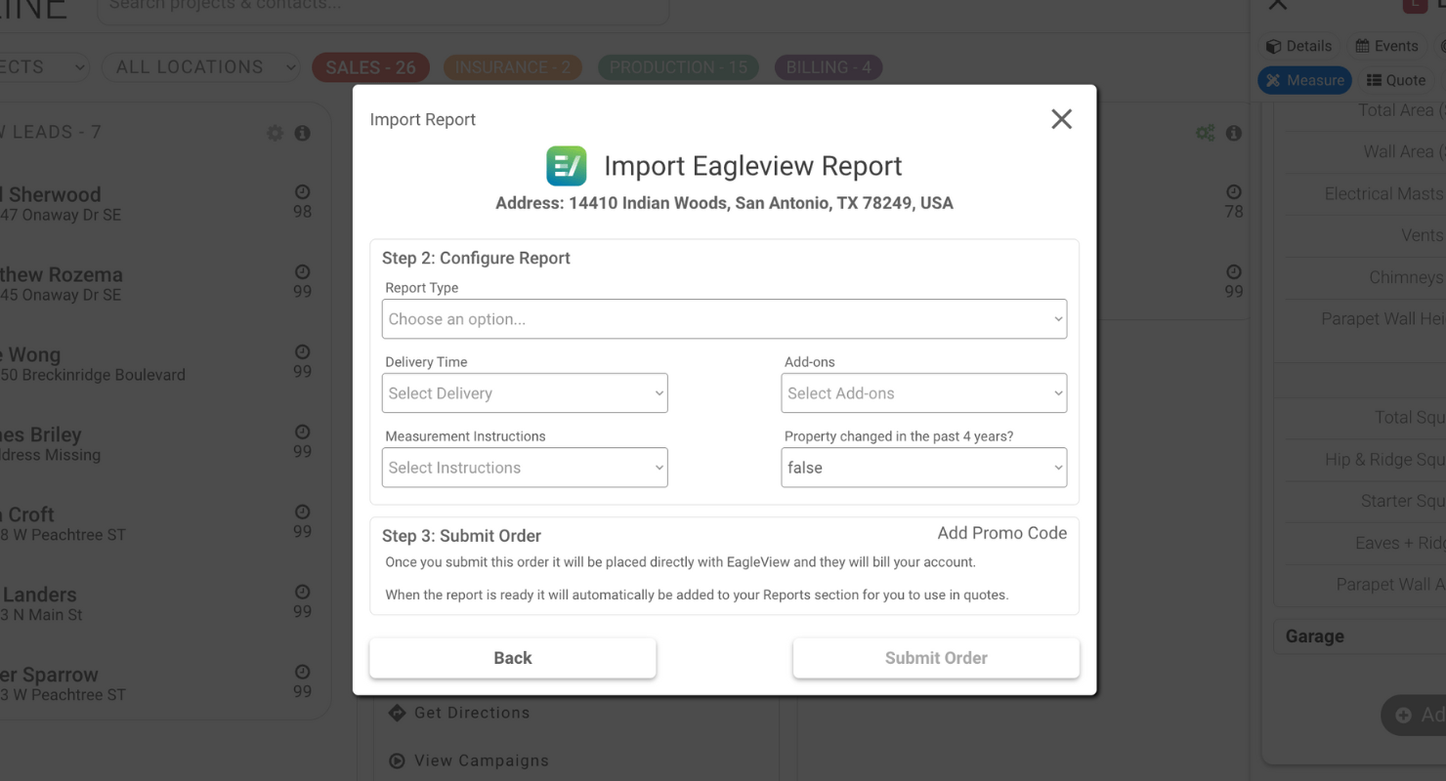Click the EagleView logo icon
The width and height of the screenshot is (1446, 781).
coord(566,166)
